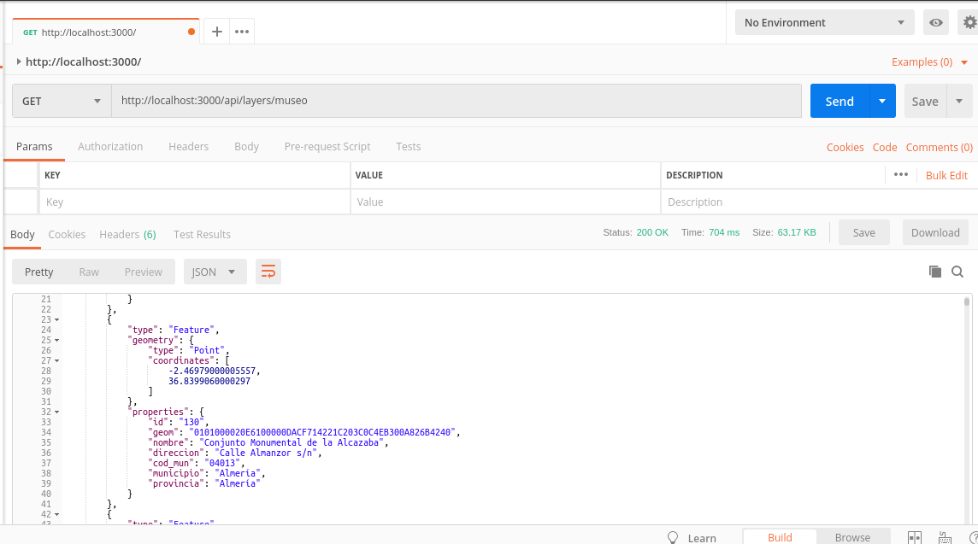Toggle line wrap icon beside JSON
The width and height of the screenshot is (978, 544).
pyautogui.click(x=268, y=272)
